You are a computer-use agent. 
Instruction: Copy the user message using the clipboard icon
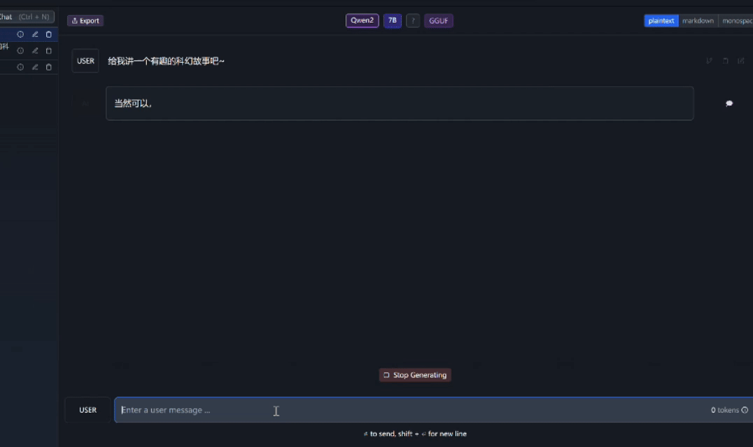(x=726, y=61)
